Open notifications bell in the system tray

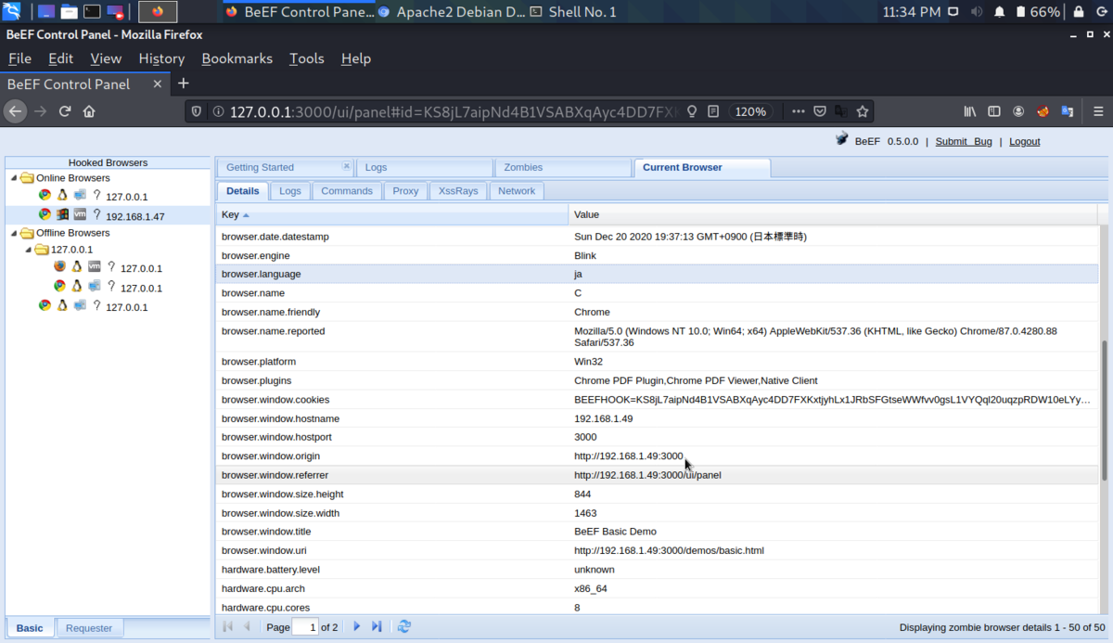(x=1000, y=12)
